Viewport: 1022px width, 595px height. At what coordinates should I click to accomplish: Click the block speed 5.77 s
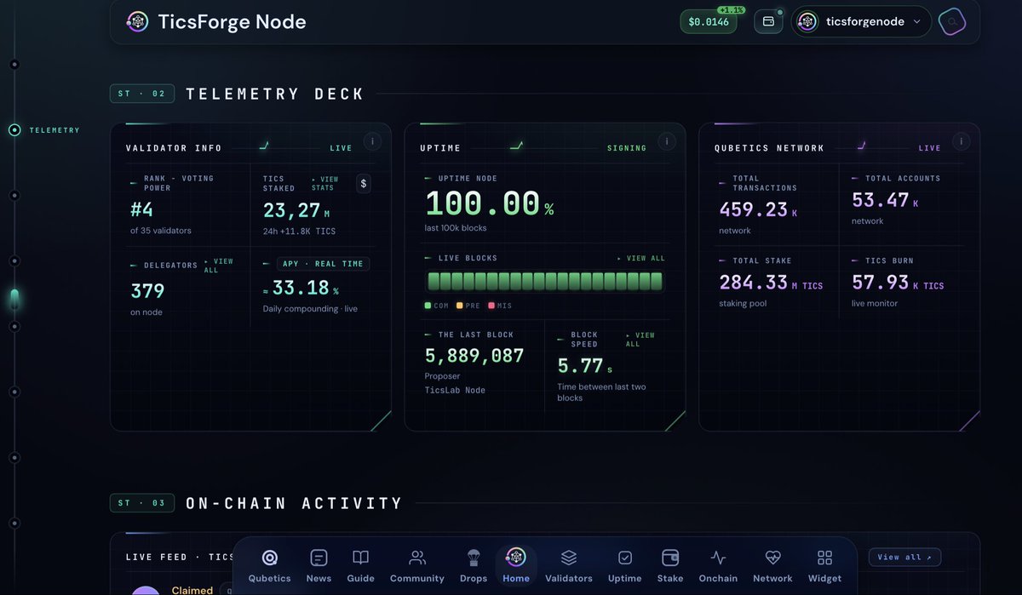[x=585, y=366]
